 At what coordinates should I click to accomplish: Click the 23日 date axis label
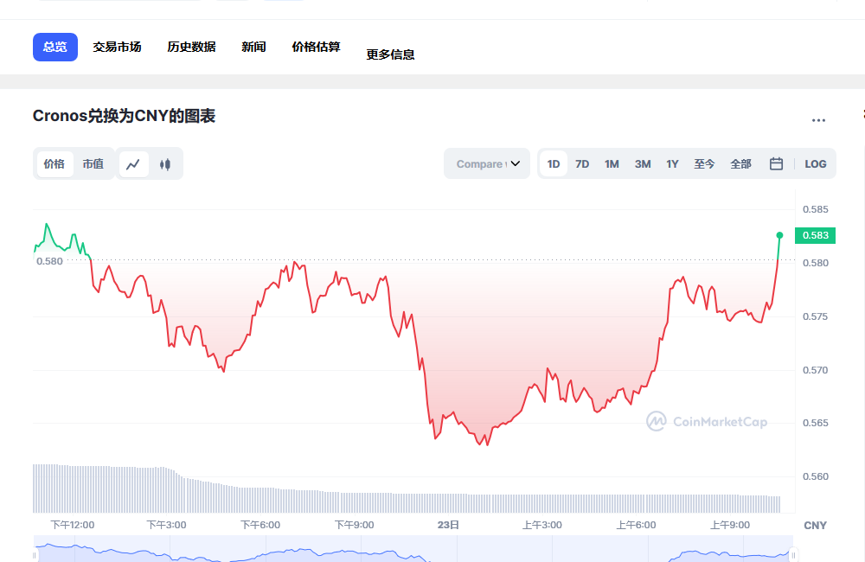(448, 525)
